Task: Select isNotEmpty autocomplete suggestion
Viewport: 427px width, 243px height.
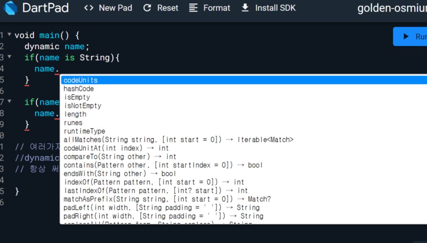Action: (244, 106)
